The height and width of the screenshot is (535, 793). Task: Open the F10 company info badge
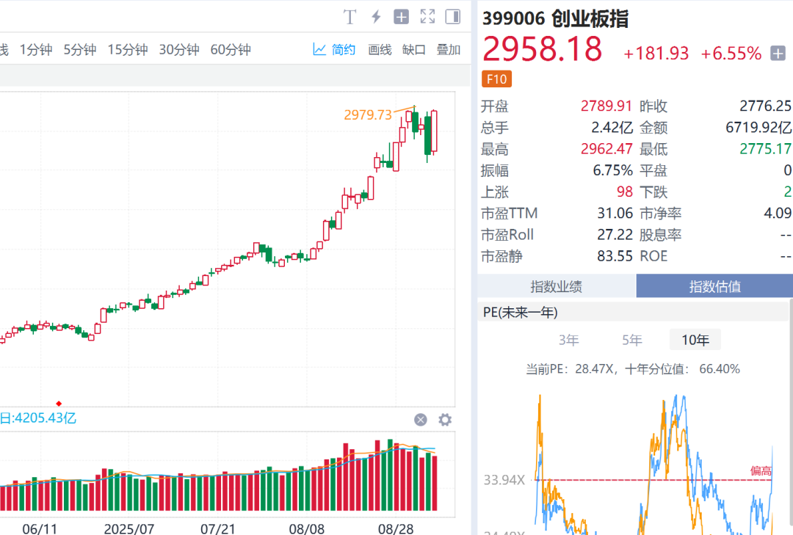pos(496,79)
